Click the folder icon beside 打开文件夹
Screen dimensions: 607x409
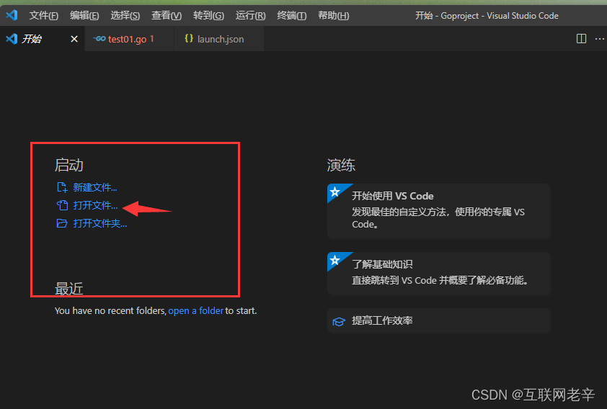[62, 223]
